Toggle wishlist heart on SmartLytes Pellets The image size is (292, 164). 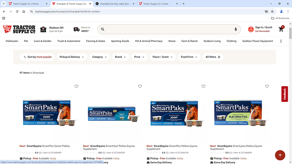(x=267, y=86)
